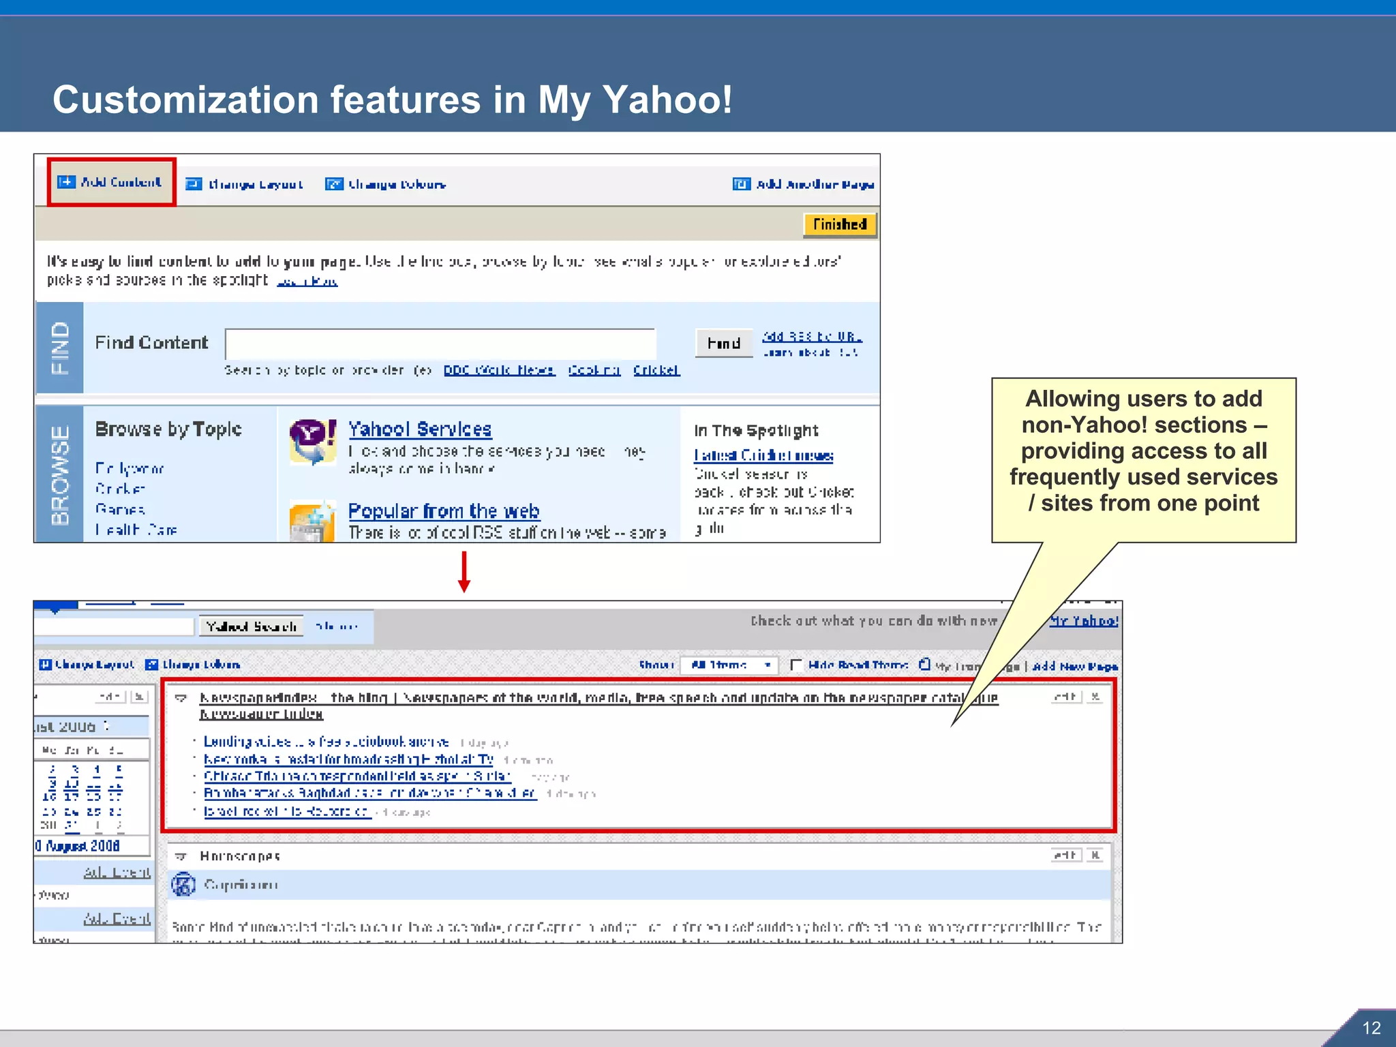Click the lower Change Layout icon
1396x1047 pixels.
pyautogui.click(x=46, y=665)
